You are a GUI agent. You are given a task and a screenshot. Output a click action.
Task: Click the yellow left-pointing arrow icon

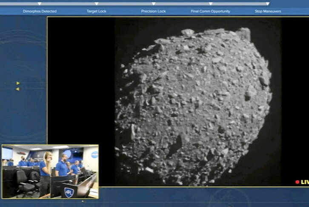point(18,89)
